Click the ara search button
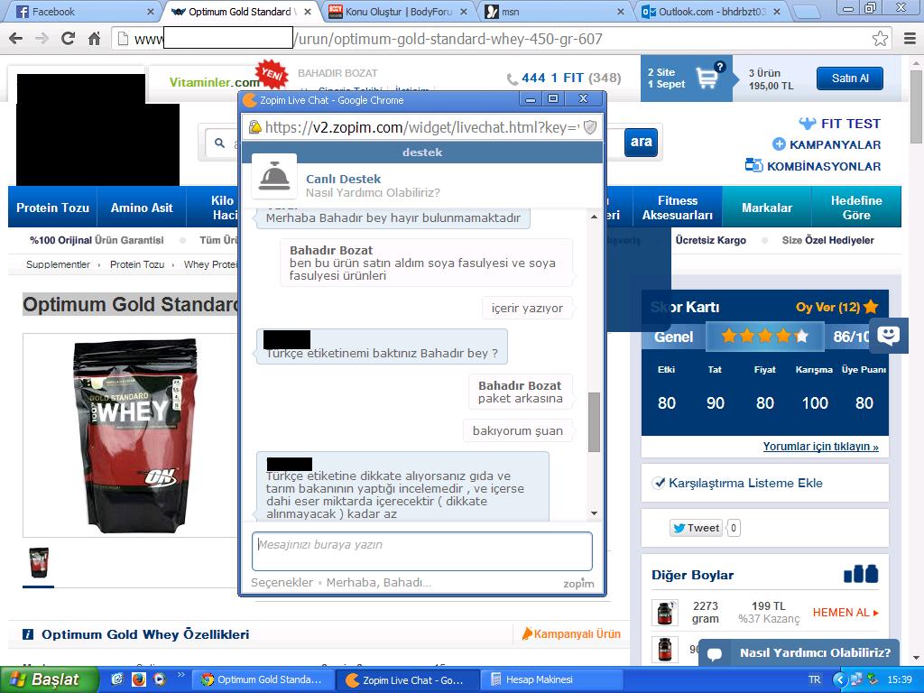Screen dimensions: 924x693 coord(641,142)
